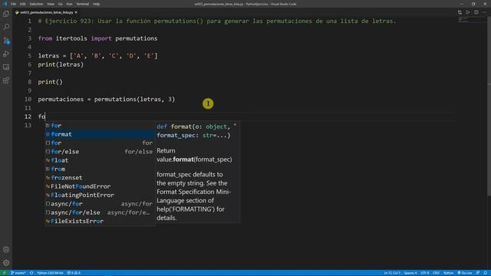
Task: Click the Open Changes icon in editor toolbar
Action: tap(460, 12)
